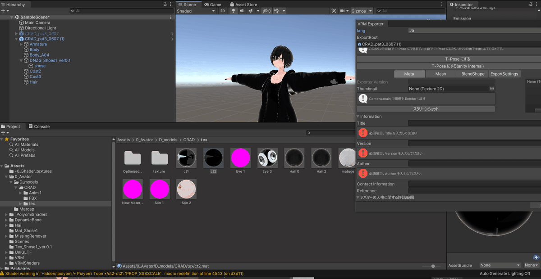Open the Asset Store tab
This screenshot has height=279, width=541.
pyautogui.click(x=243, y=4)
